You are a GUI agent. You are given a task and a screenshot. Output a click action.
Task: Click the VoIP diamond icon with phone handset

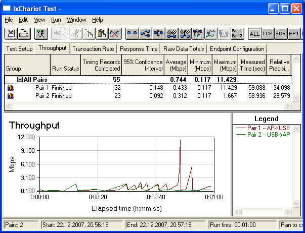(x=185, y=34)
